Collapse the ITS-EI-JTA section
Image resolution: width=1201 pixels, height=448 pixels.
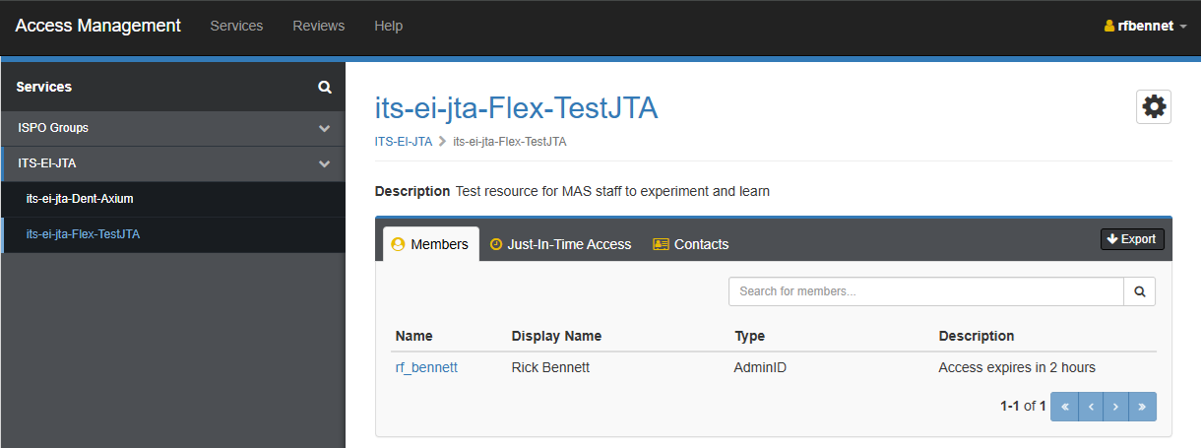[324, 163]
